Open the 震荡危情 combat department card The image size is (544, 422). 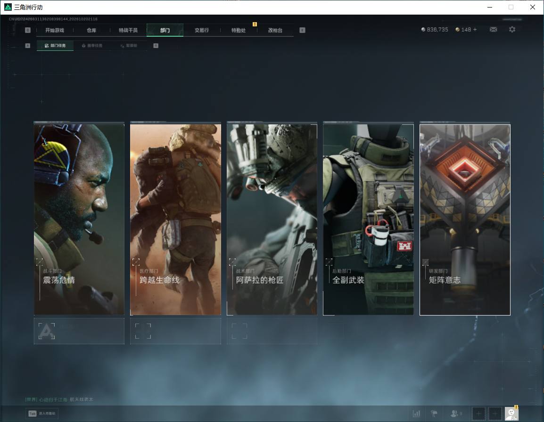[x=79, y=219]
